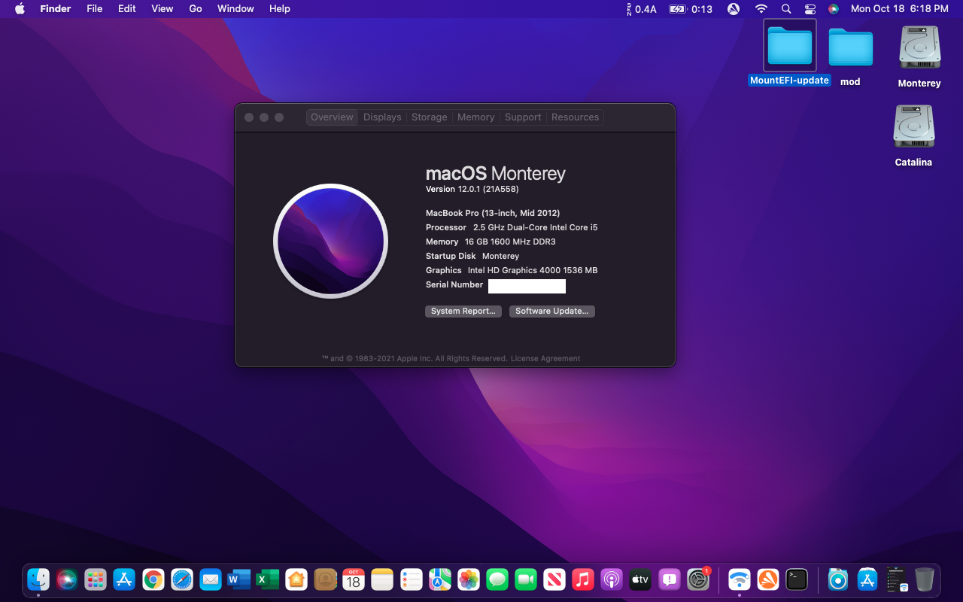Launch FaceTime from the Dock
The image size is (963, 602).
tap(526, 579)
